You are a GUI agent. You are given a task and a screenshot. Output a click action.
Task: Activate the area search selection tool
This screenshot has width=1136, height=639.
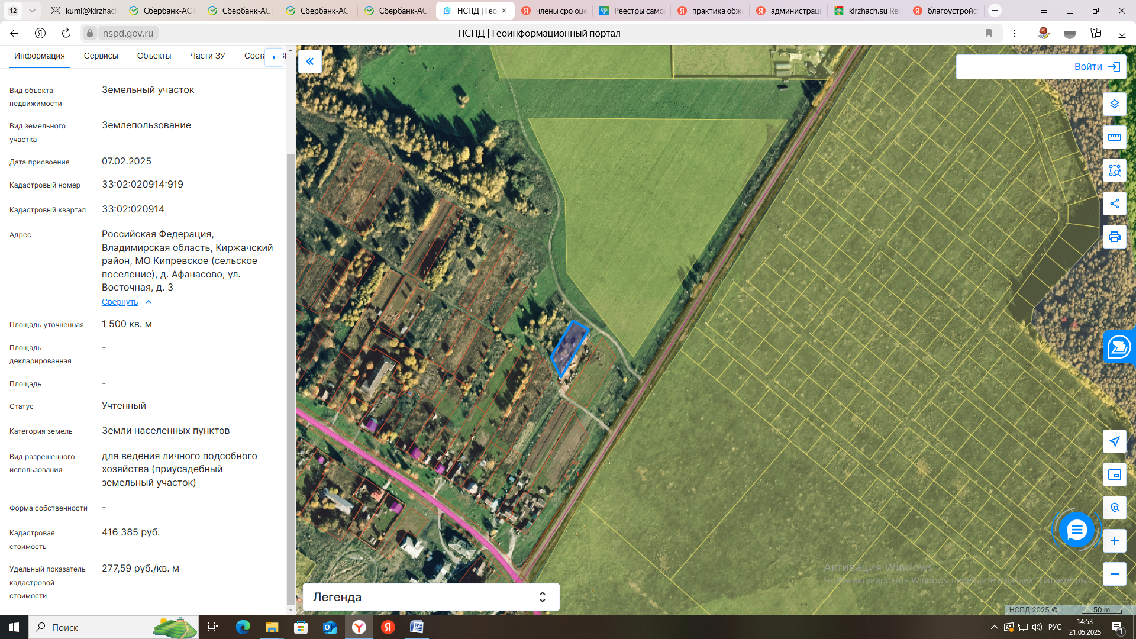[x=1114, y=170]
